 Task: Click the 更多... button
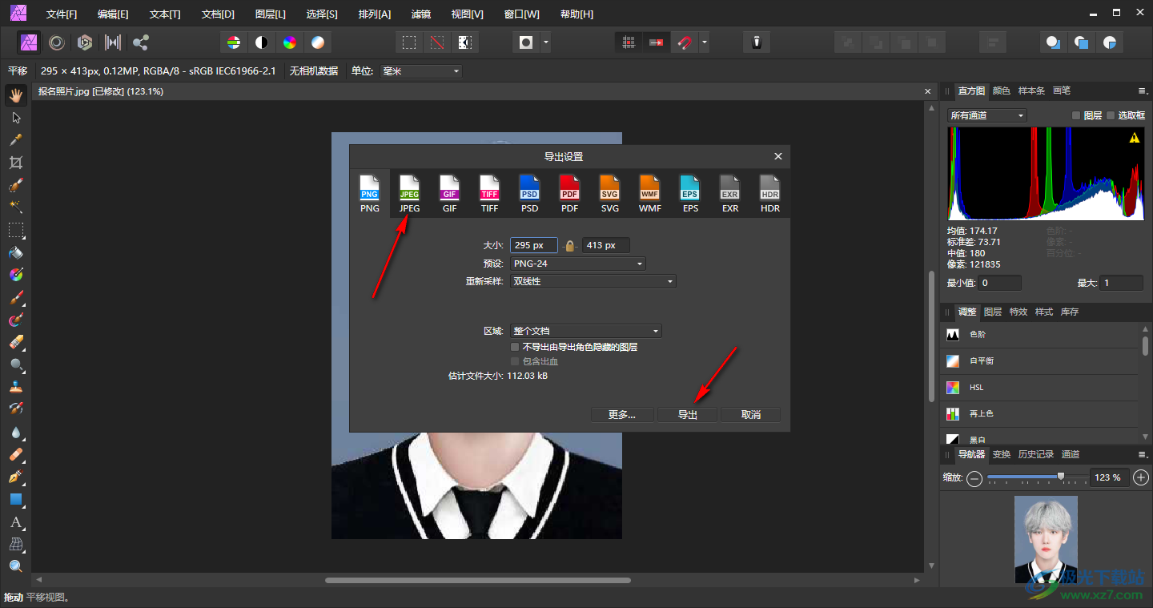click(621, 414)
